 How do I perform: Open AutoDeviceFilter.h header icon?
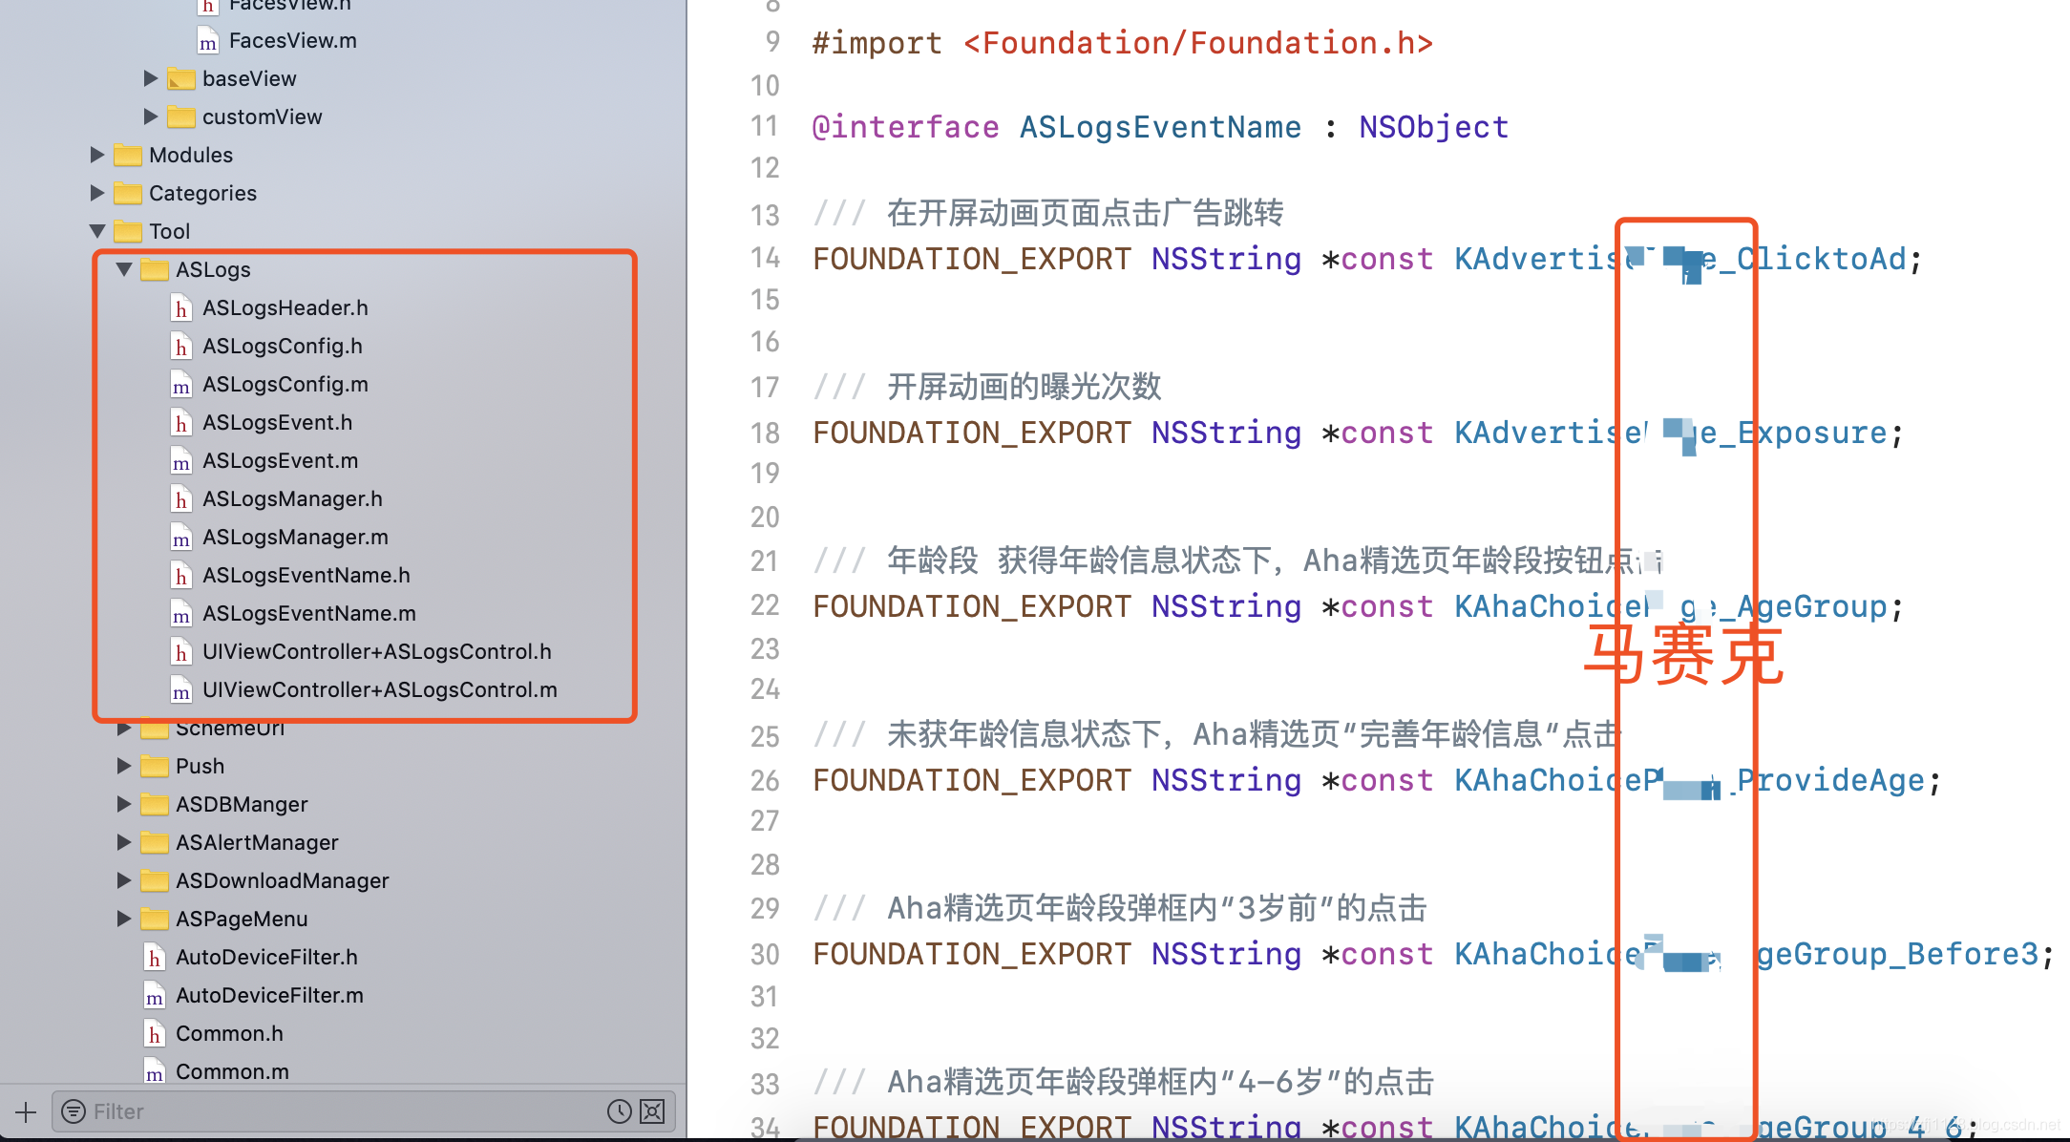[x=154, y=957]
